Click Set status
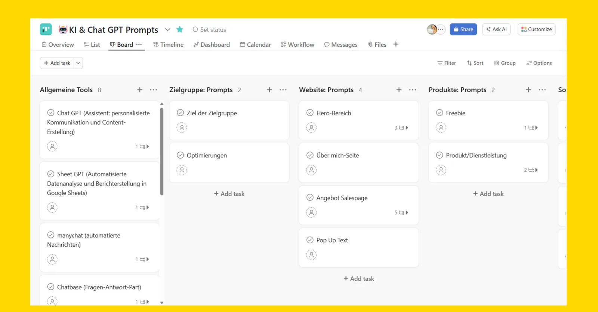This screenshot has width=598, height=312. 209,29
